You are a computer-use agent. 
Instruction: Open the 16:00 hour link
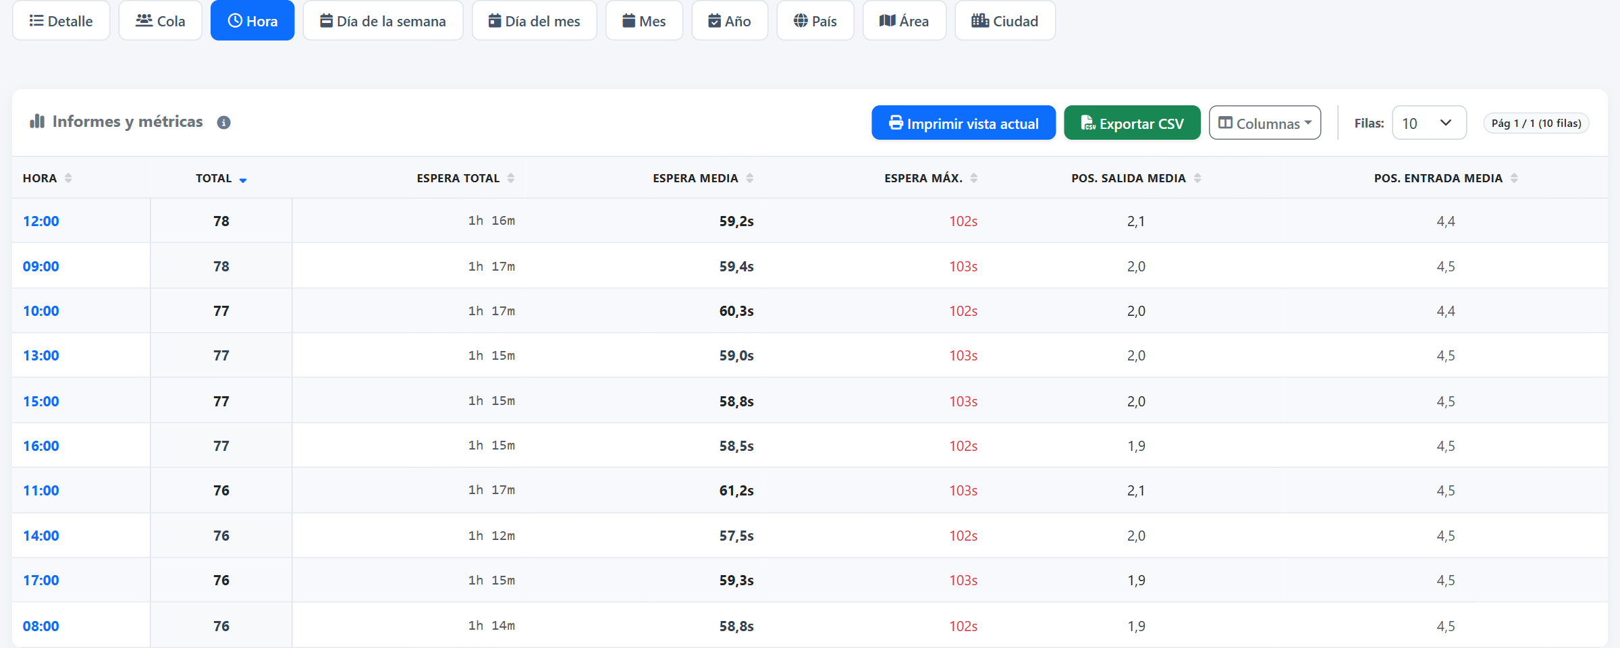click(x=41, y=446)
